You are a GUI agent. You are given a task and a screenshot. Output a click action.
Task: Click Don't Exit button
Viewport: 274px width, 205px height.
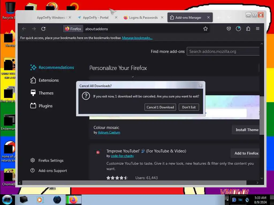189,107
